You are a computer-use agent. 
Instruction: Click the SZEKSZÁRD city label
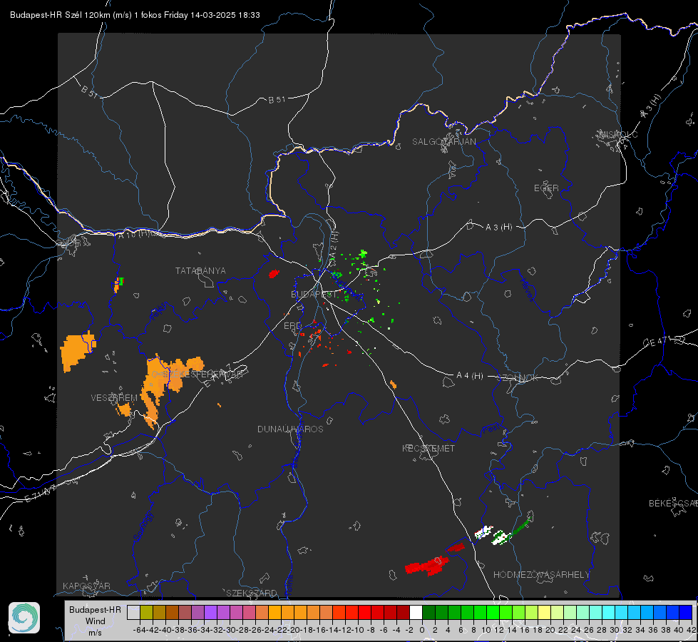[x=252, y=593]
